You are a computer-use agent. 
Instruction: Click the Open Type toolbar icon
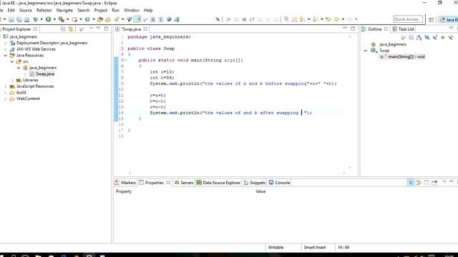100,19
